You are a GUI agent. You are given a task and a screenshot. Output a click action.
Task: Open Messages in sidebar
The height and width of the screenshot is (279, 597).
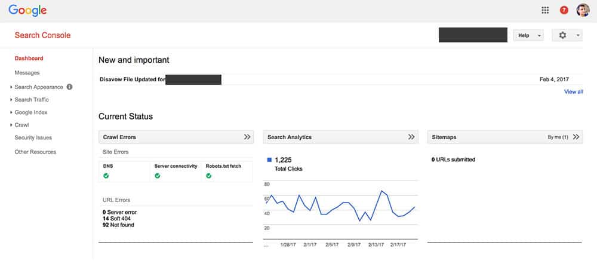pyautogui.click(x=27, y=73)
